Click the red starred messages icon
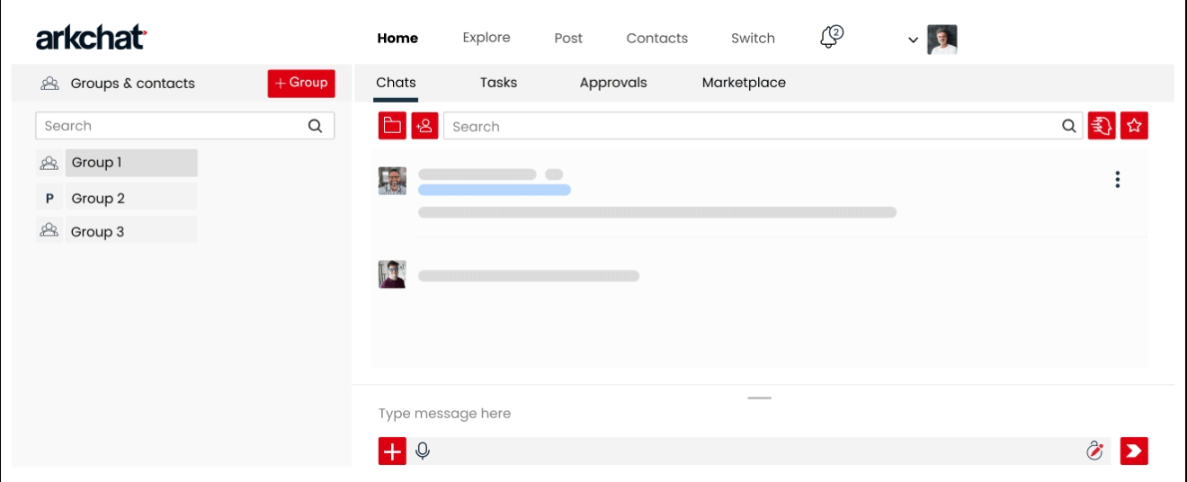The width and height of the screenshot is (1187, 482). (x=1134, y=126)
